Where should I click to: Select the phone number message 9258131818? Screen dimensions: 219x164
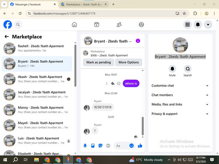(x=102, y=107)
